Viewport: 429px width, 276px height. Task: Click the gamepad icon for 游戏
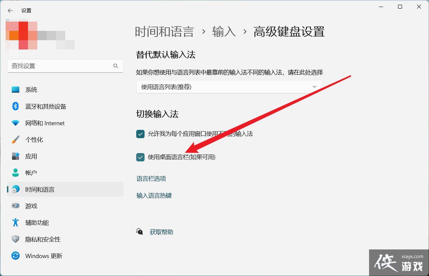point(15,206)
